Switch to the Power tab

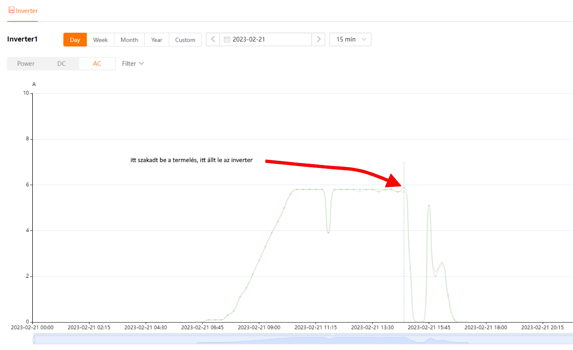[26, 63]
